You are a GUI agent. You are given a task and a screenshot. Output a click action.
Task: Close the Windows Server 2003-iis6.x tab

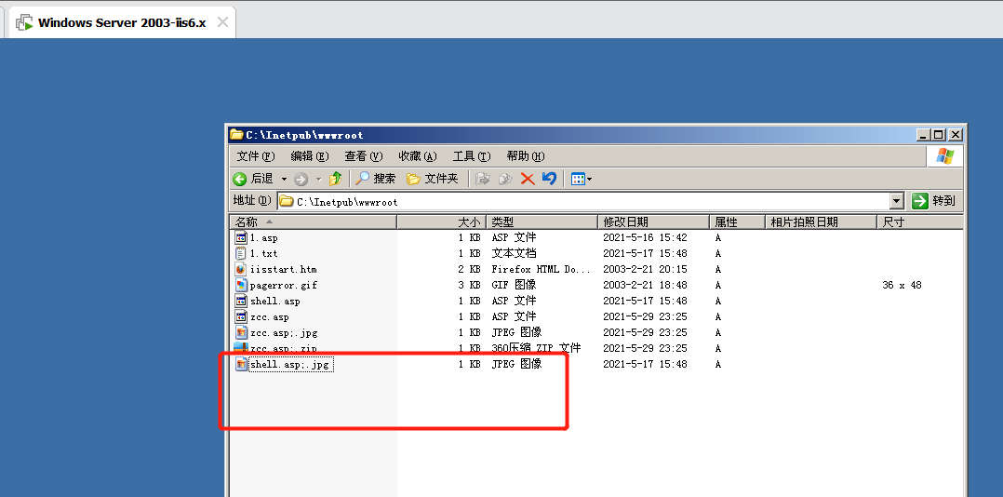click(x=222, y=22)
